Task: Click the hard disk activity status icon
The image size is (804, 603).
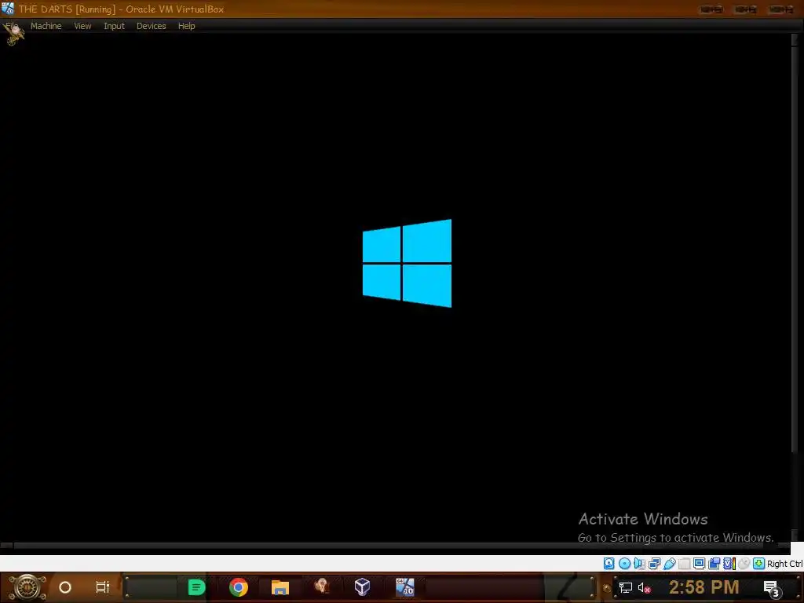Action: [608, 564]
